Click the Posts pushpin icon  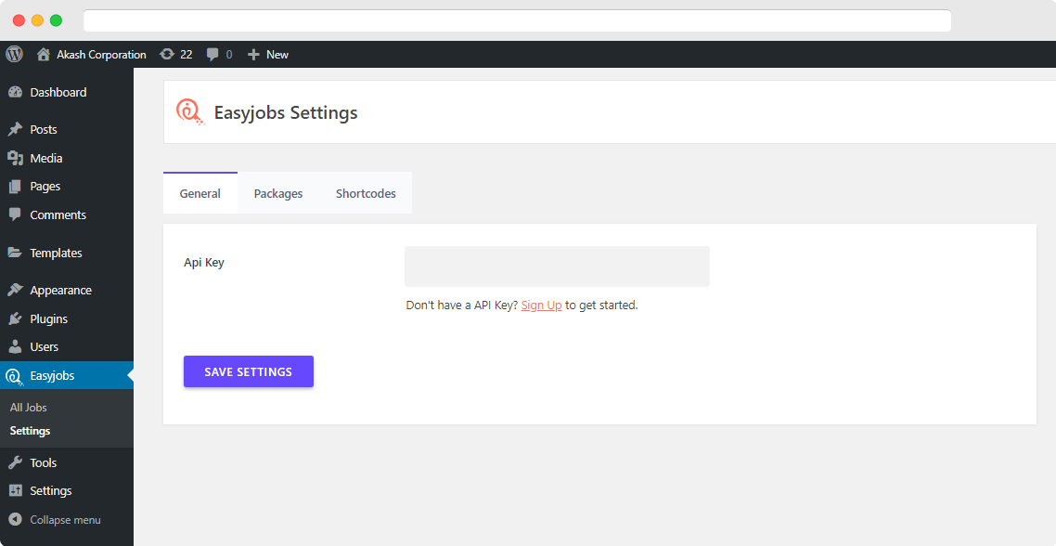click(15, 129)
